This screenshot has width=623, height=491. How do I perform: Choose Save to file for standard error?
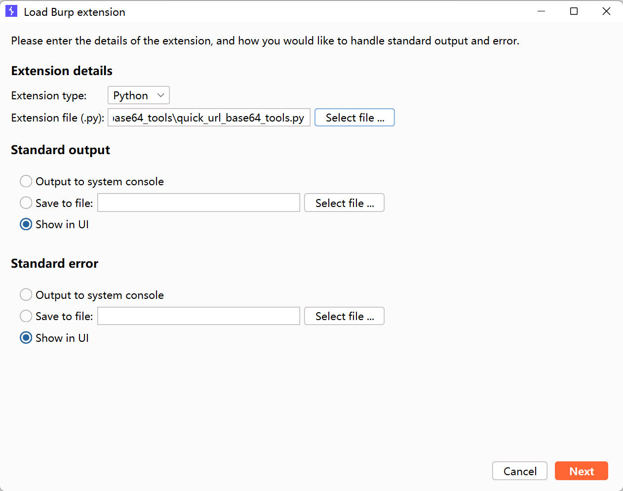coord(26,316)
